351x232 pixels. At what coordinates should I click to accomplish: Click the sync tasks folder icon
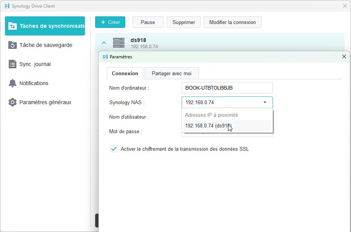(13, 26)
